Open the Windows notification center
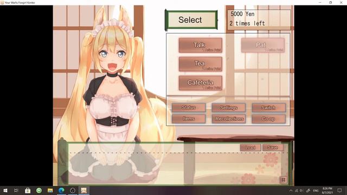Viewport: 347px width, 195px height. 340,190
